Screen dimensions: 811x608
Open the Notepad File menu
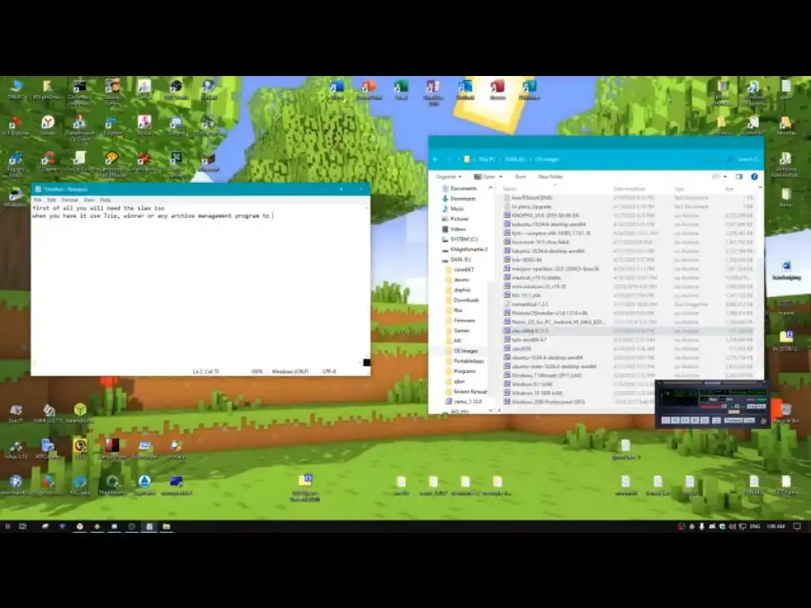pos(37,199)
